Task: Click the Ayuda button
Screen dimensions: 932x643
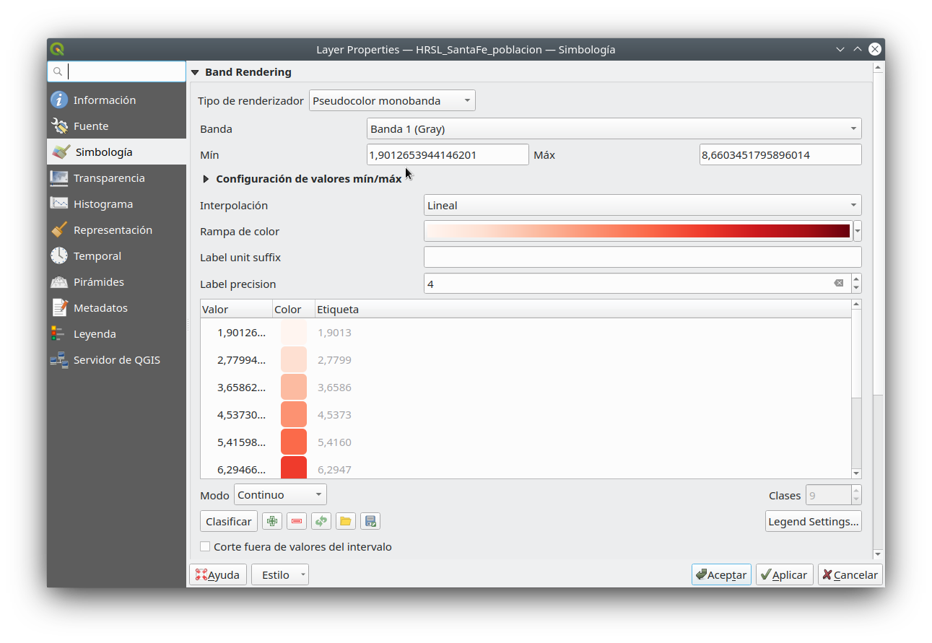Action: (x=218, y=575)
